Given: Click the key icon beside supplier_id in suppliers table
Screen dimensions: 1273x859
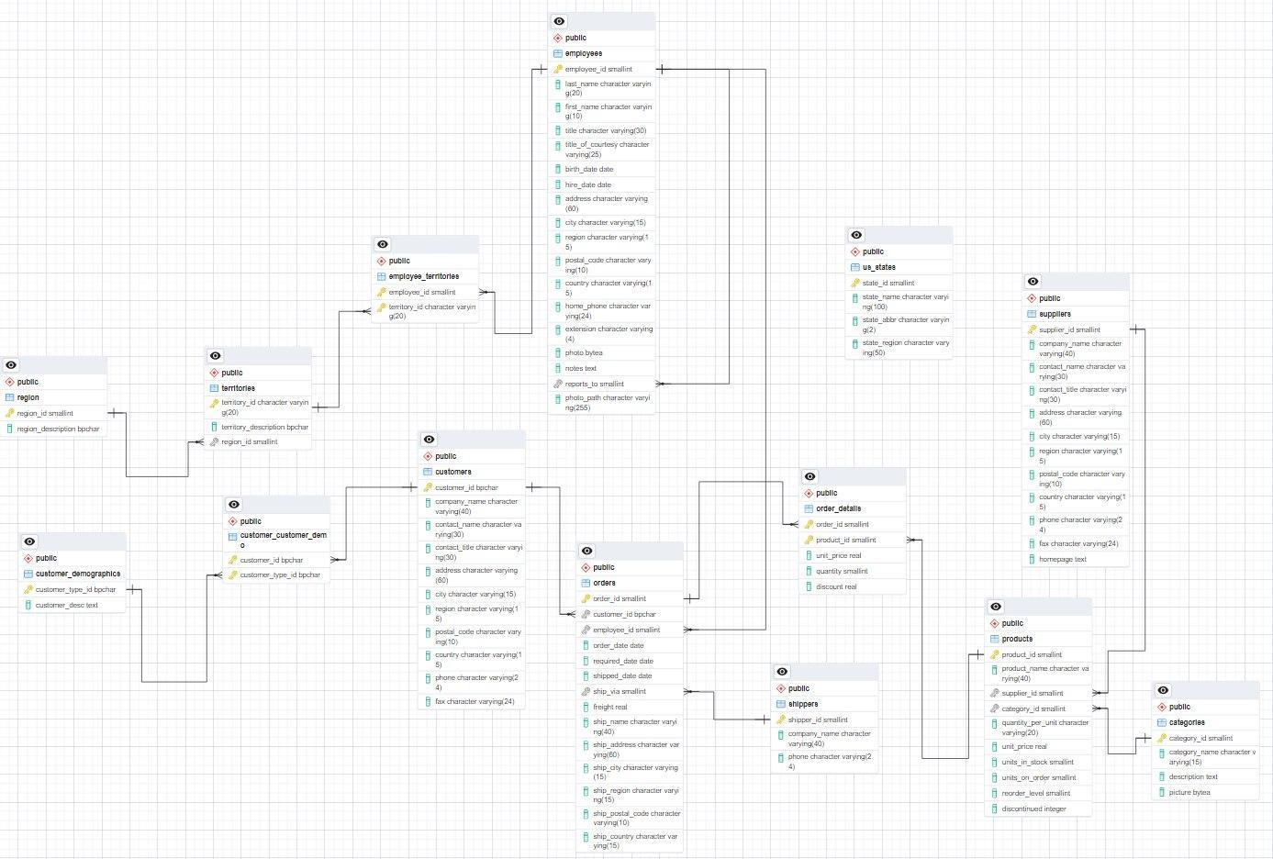Looking at the screenshot, I should [x=1032, y=329].
